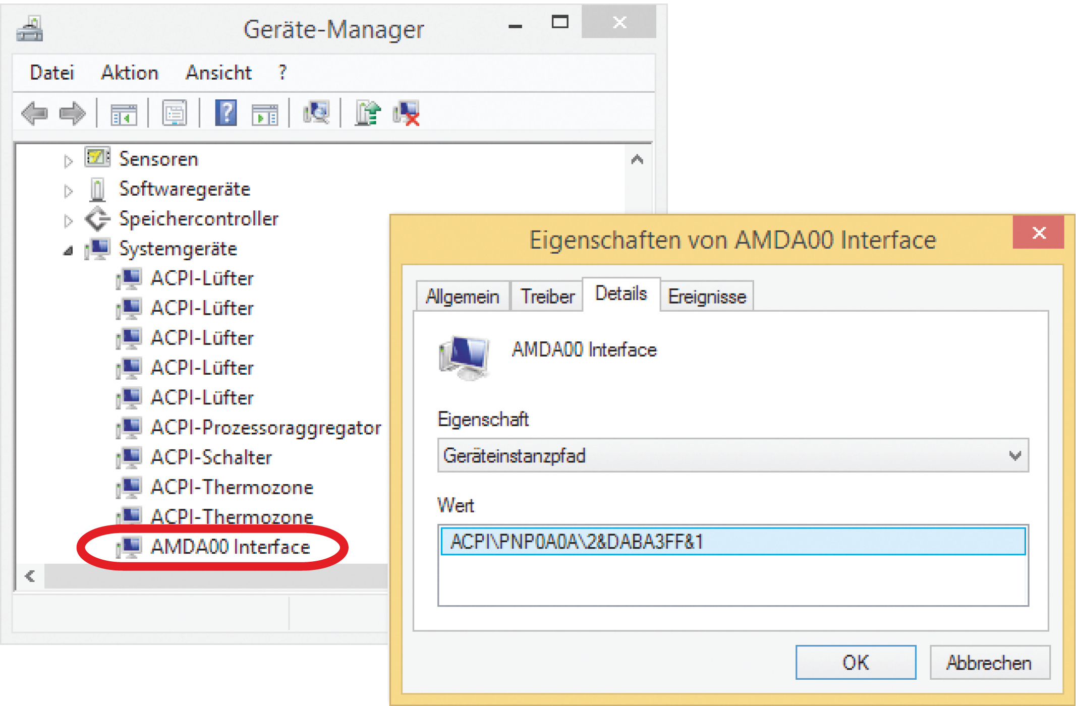This screenshot has width=1076, height=706.
Task: Click the uninstall device red-X icon
Action: tap(407, 113)
